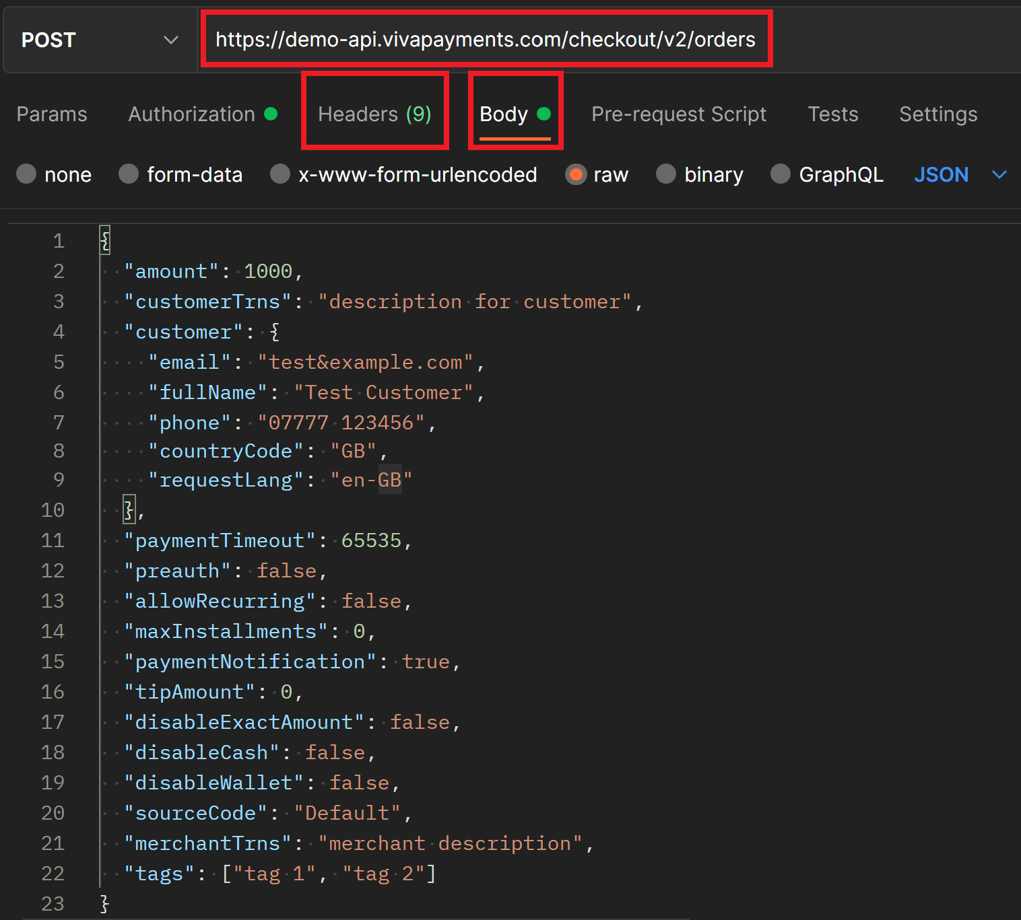The image size is (1021, 920).
Task: Click the value 1000 in the body
Action: point(268,271)
